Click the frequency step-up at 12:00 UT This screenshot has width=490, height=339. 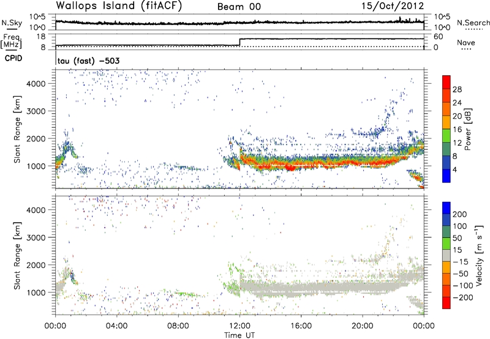click(x=239, y=42)
